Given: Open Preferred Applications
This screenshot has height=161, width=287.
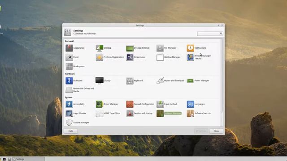Looking at the screenshot, I should (x=110, y=57).
